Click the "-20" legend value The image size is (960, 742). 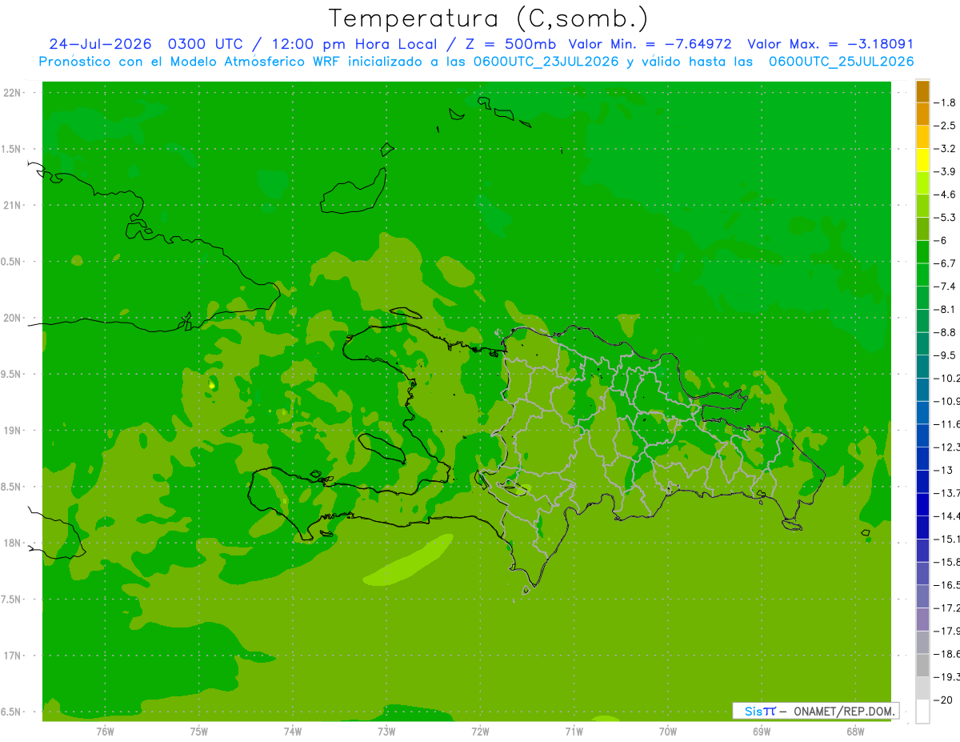944,700
